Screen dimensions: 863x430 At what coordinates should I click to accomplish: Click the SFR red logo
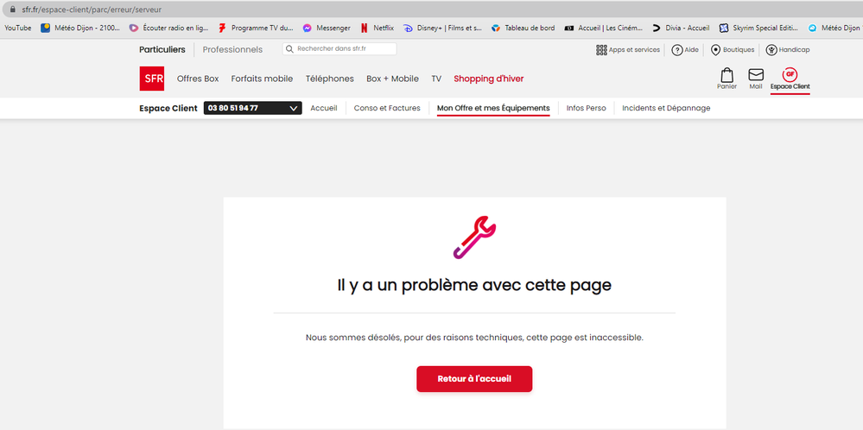pyautogui.click(x=151, y=79)
